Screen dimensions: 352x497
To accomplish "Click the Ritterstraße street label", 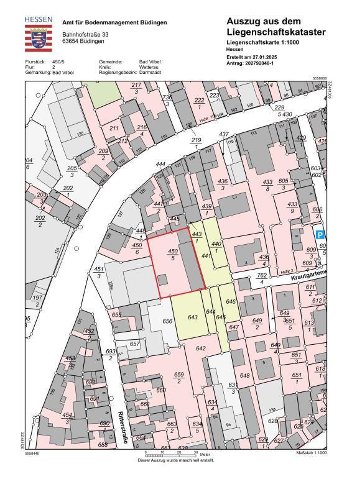I will tap(123, 427).
